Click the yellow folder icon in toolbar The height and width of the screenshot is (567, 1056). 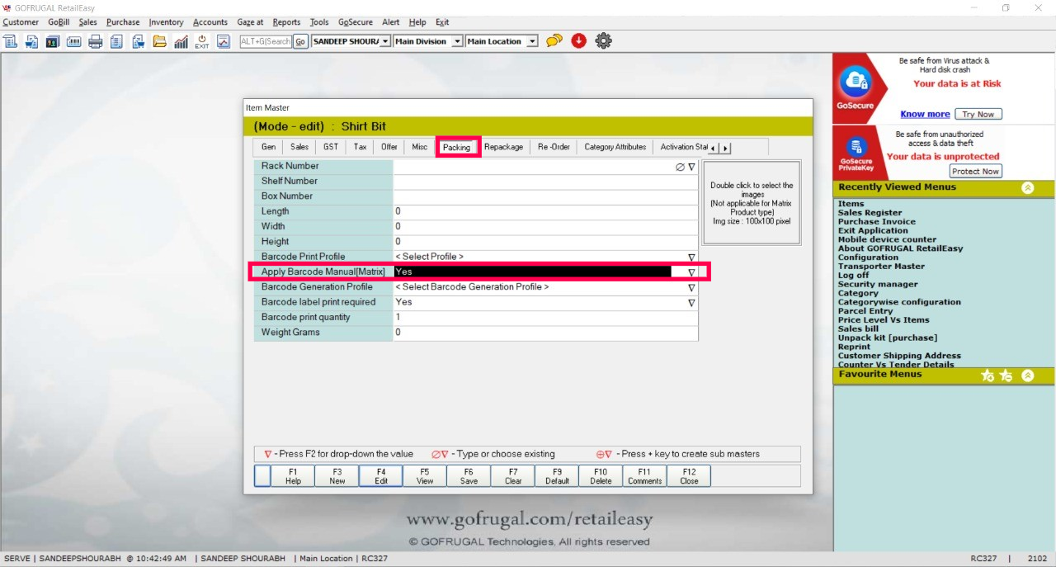pos(159,41)
